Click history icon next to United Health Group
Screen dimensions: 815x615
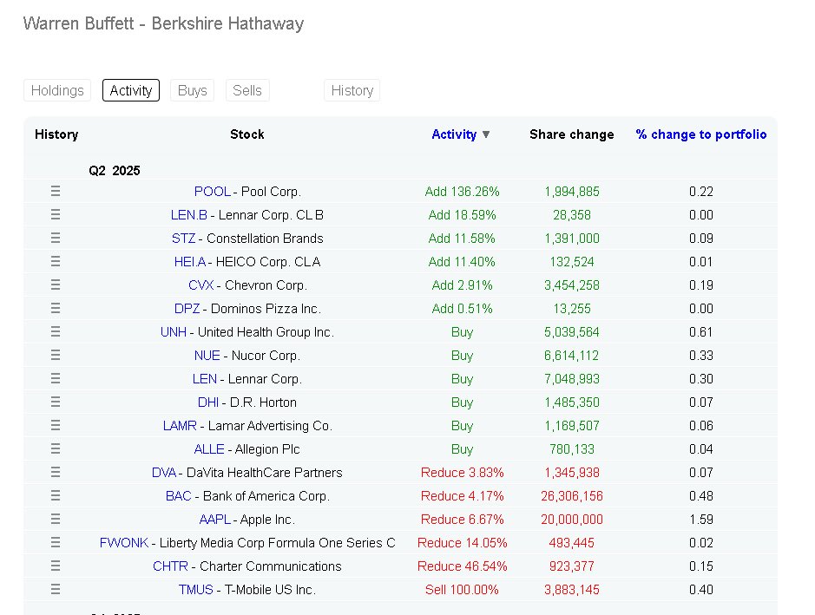coord(56,332)
